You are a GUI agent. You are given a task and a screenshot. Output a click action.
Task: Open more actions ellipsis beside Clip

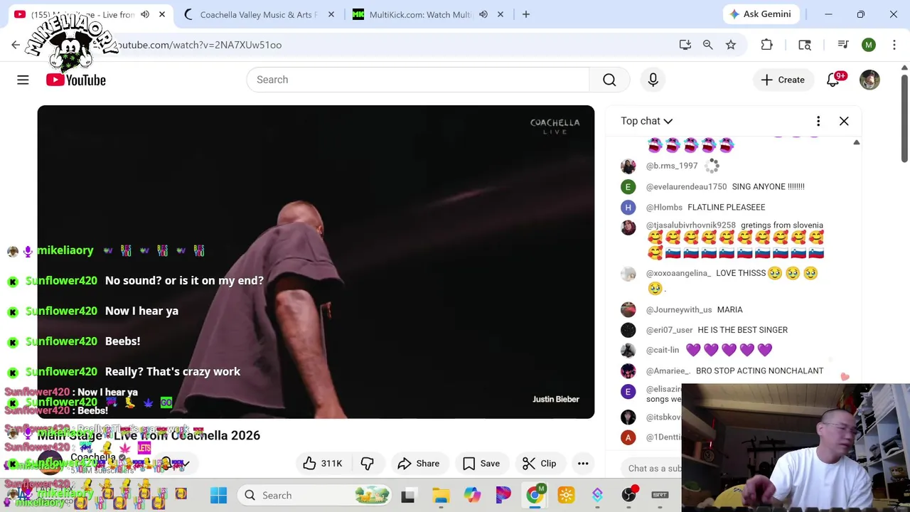pos(583,464)
